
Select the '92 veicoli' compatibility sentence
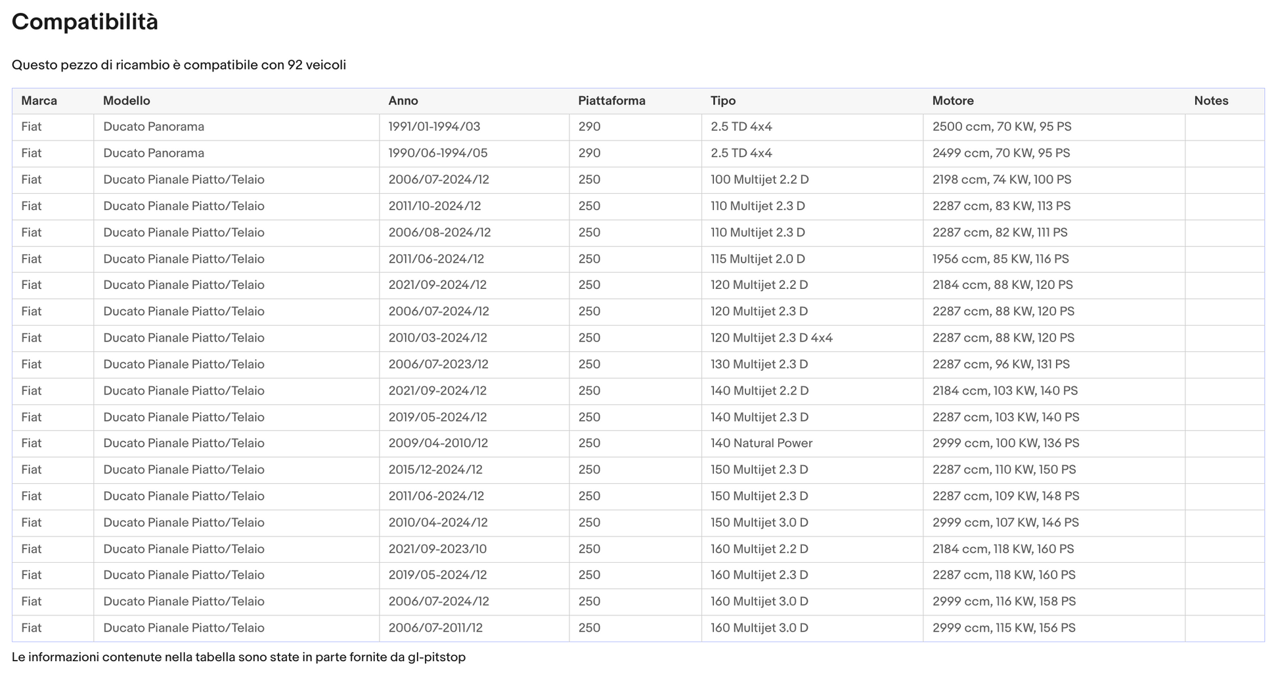[179, 65]
